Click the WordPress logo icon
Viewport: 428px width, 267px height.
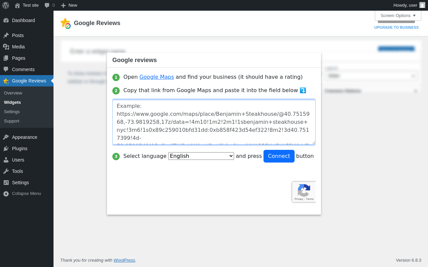pyautogui.click(x=6, y=5)
